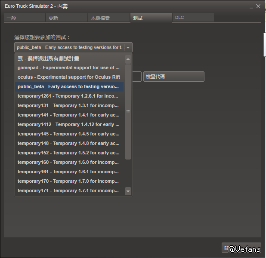The width and height of the screenshot is (266, 258).
Task: Select temporary160 - Temporary 1.6.0 entry
Action: click(x=69, y=163)
